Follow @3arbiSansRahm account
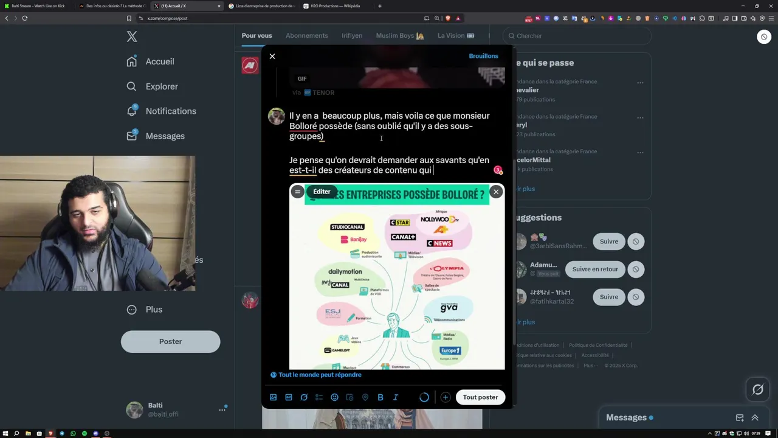The image size is (778, 438). [608, 242]
